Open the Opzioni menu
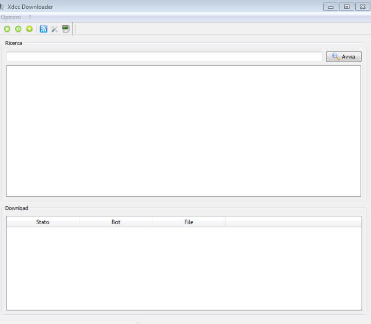 [x=11, y=17]
